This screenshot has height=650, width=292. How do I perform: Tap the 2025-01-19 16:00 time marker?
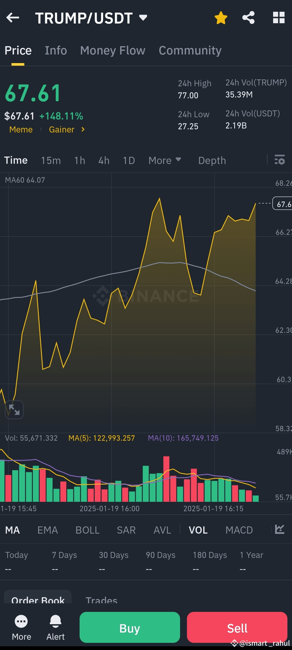(109, 509)
